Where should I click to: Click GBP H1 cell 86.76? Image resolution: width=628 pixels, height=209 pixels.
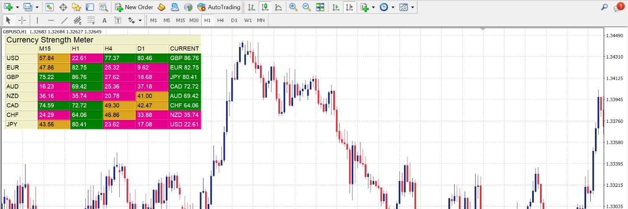coord(87,77)
